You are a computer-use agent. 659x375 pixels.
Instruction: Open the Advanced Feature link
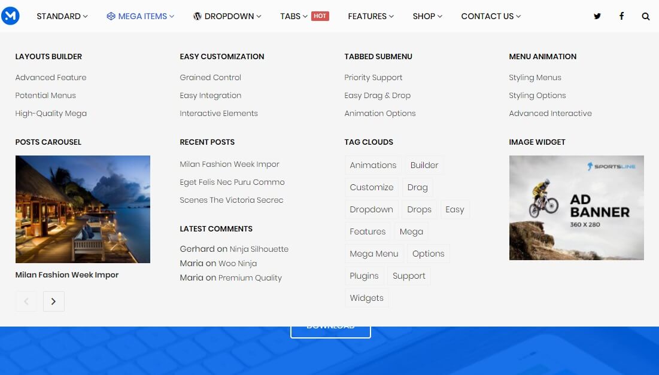(x=51, y=77)
